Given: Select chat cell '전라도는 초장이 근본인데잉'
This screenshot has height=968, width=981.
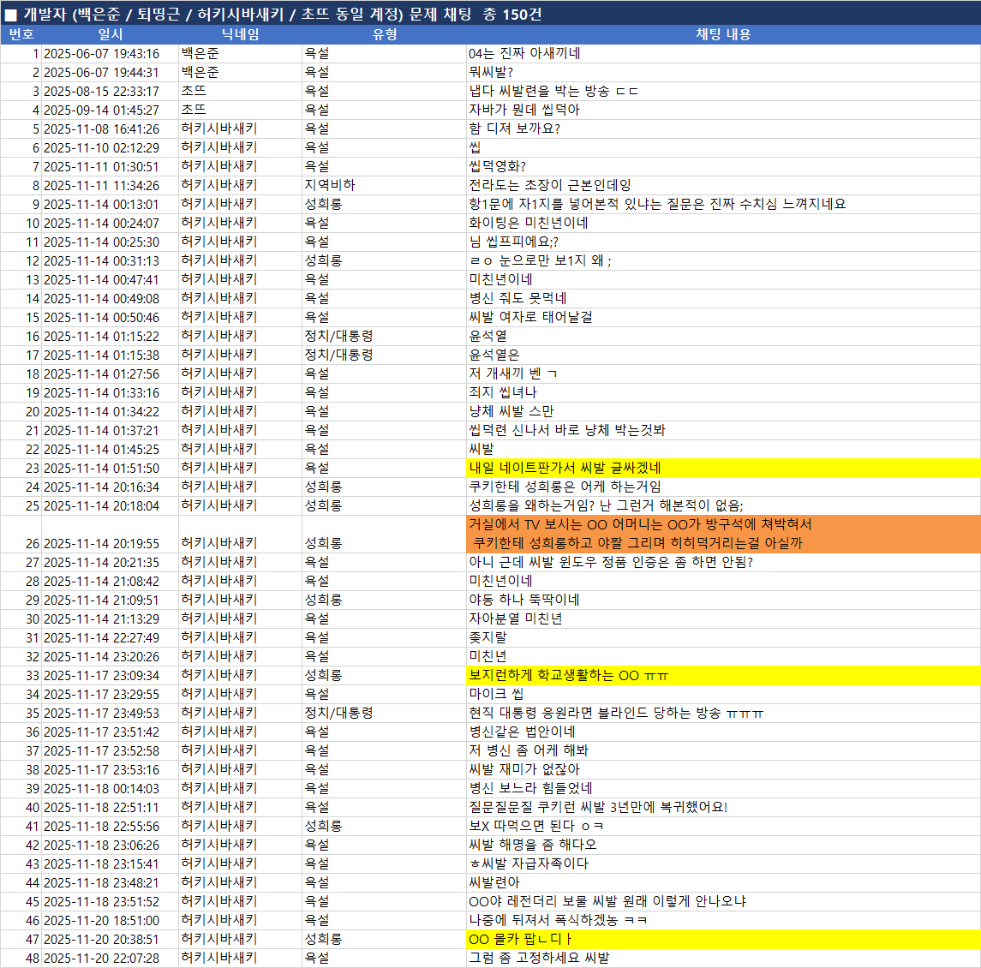Looking at the screenshot, I should pyautogui.click(x=723, y=185).
